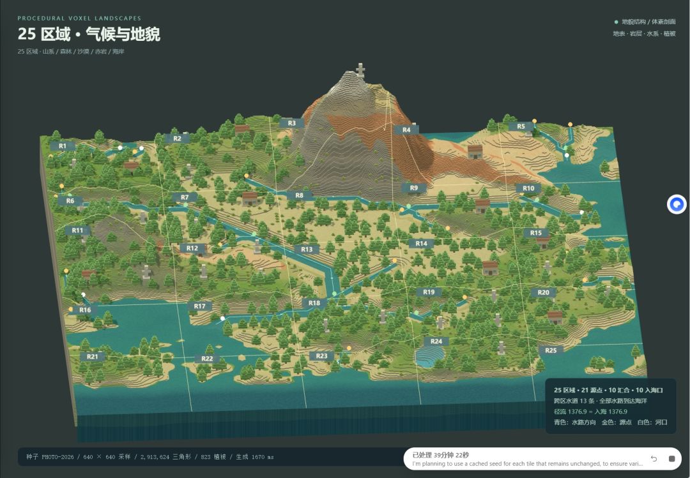Click the green dot before 地貌结构
The width and height of the screenshot is (690, 478).
pos(616,22)
